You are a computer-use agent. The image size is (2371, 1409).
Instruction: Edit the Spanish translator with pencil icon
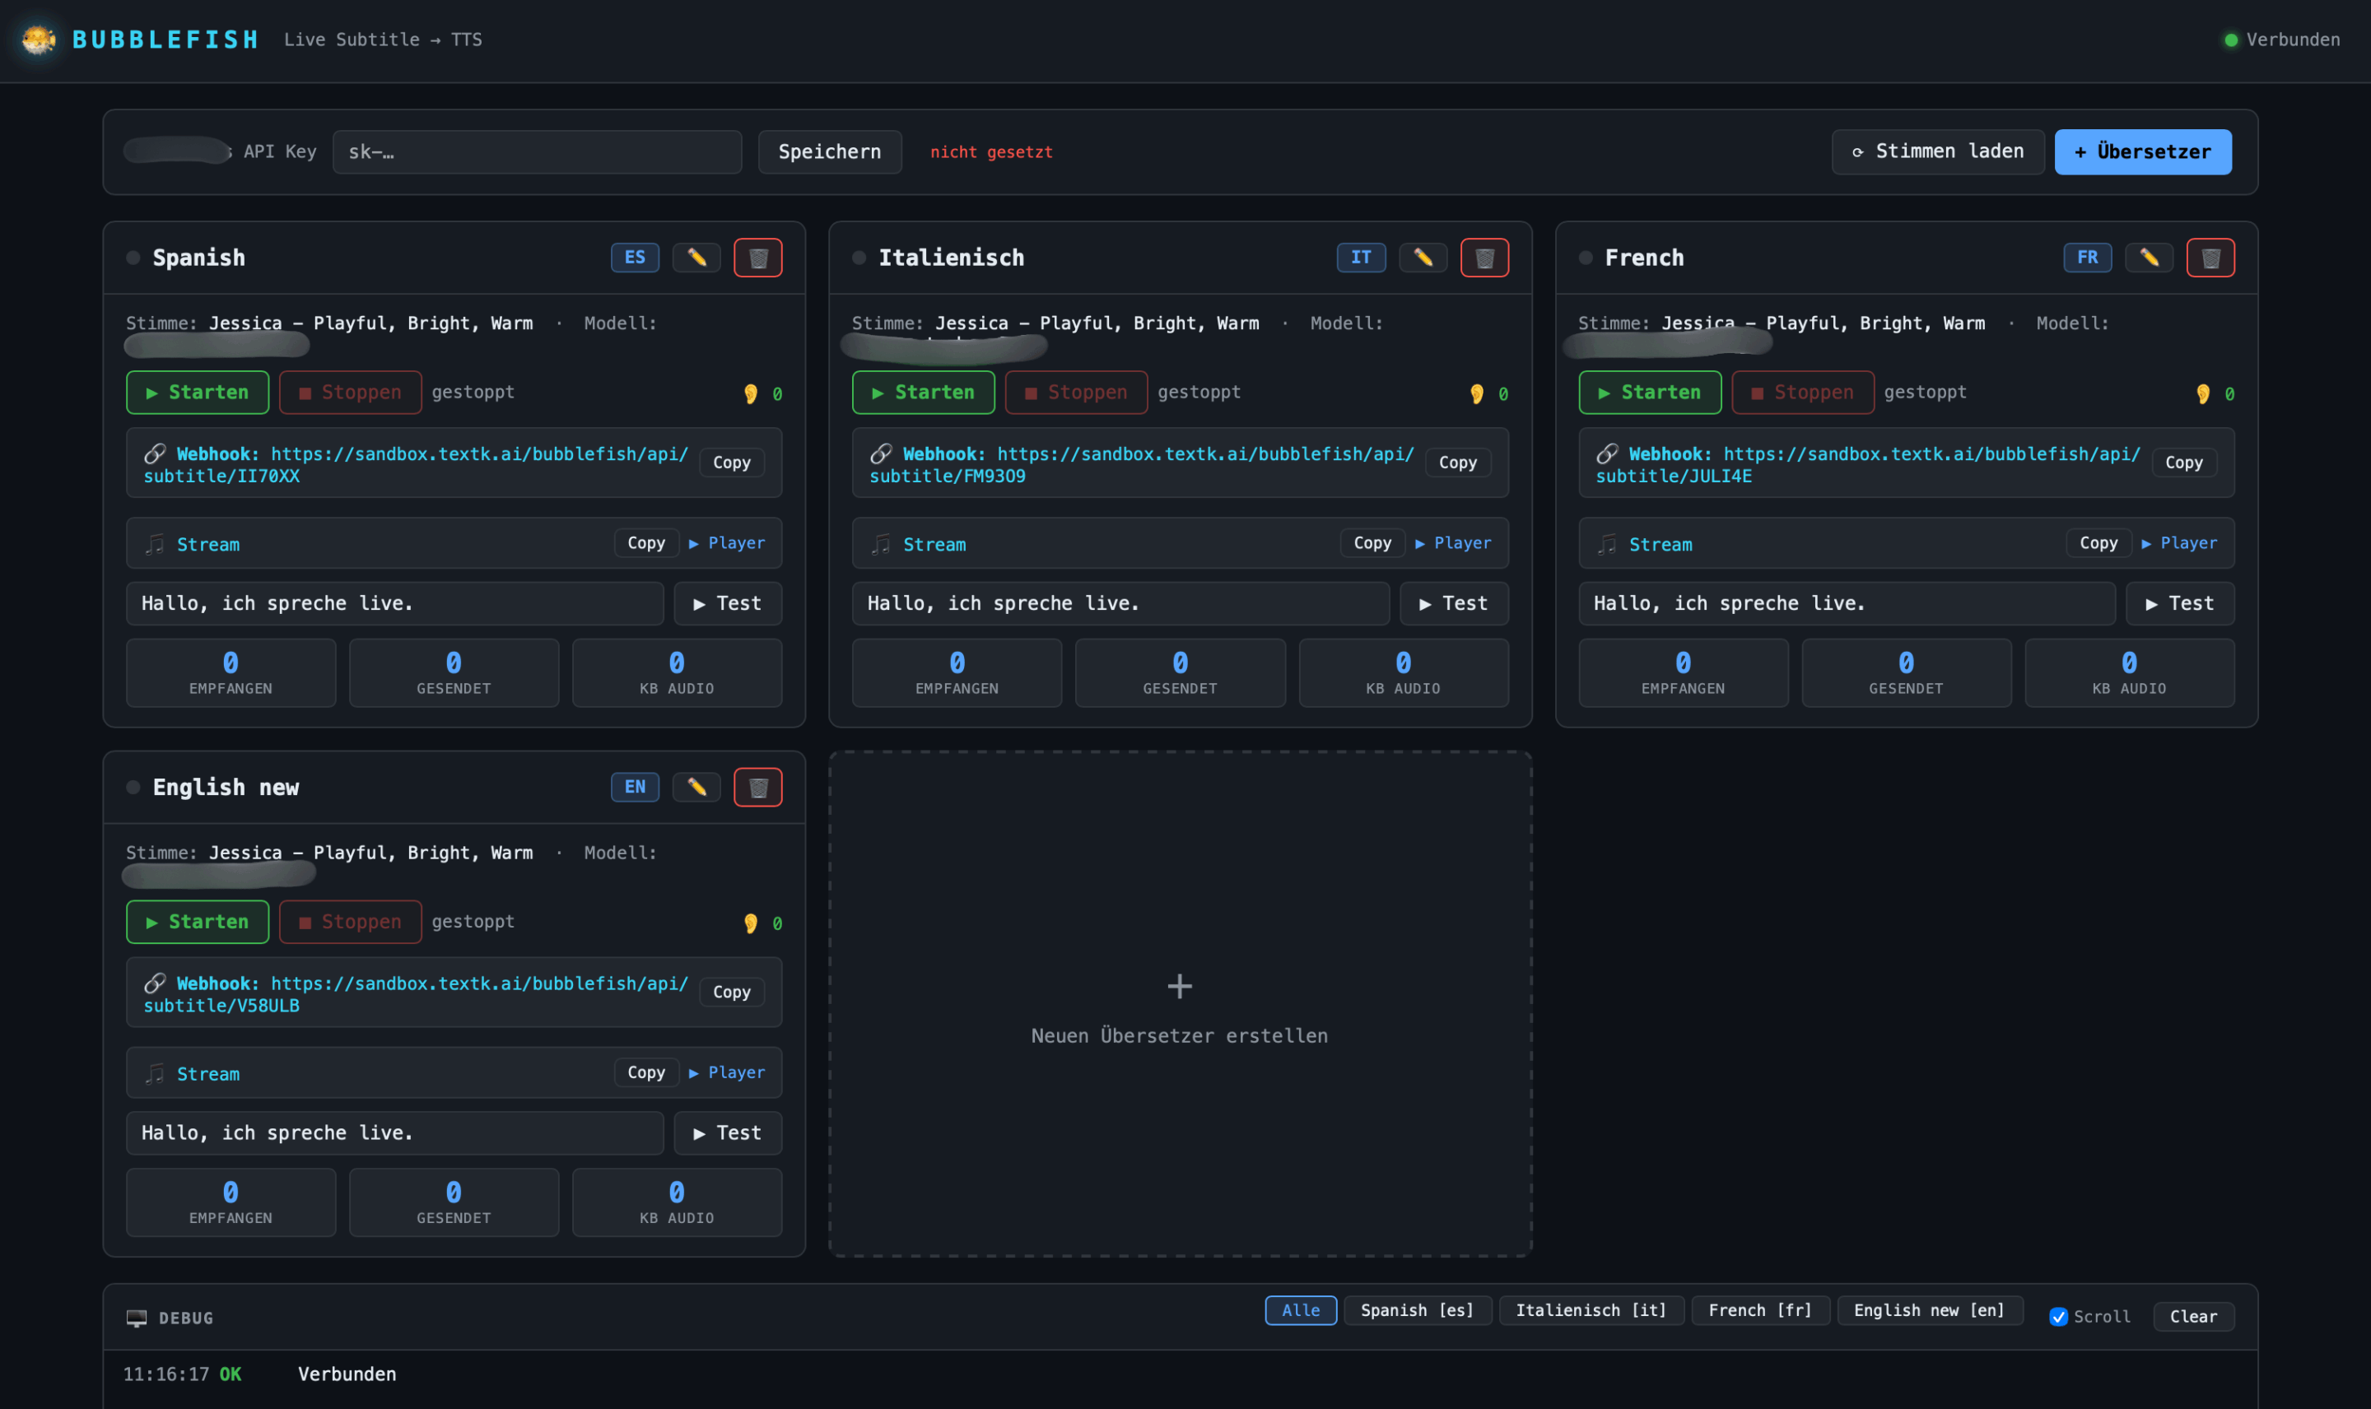696,258
